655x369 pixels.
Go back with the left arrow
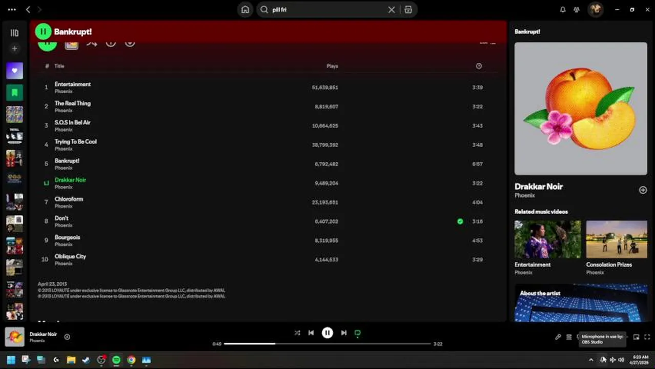[28, 9]
